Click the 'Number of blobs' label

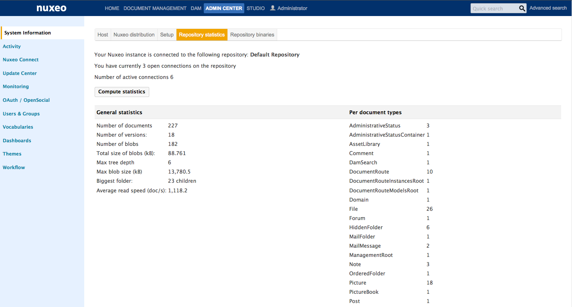click(118, 144)
